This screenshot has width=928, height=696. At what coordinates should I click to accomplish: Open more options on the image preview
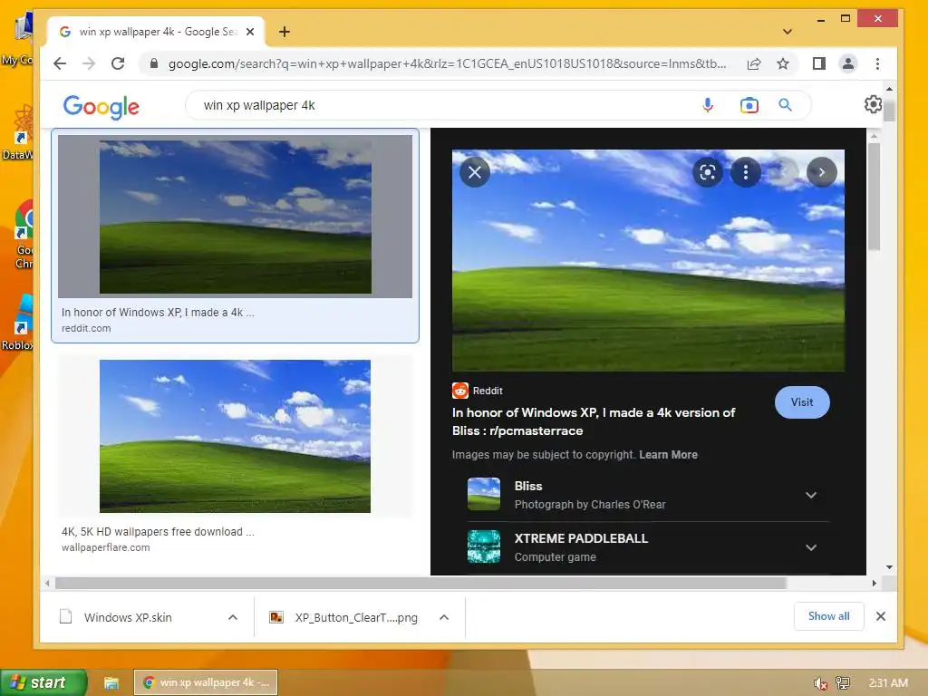(x=746, y=172)
